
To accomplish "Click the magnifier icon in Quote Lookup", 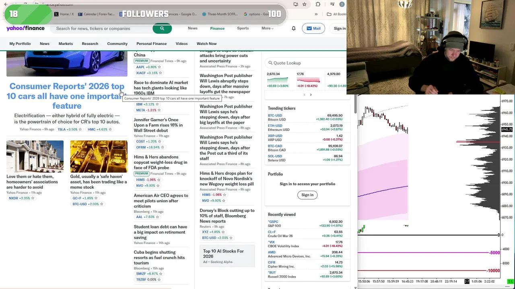I will point(270,63).
